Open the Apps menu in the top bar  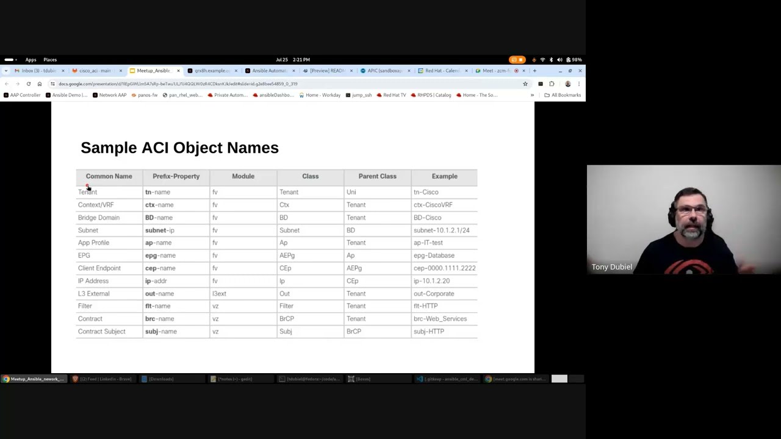click(31, 60)
